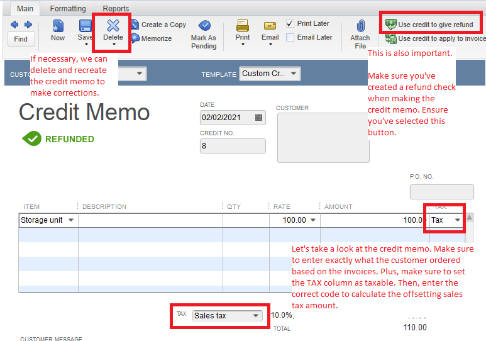Screen dimensions: 486x341
Task: Switch to Main tab
Action: click(x=25, y=8)
